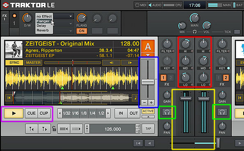
Task: Open the second effect slot dropdown arrow
Action: (71, 24)
